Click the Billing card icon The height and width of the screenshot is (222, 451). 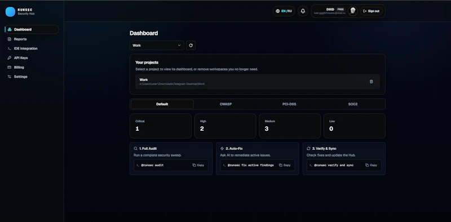point(9,67)
